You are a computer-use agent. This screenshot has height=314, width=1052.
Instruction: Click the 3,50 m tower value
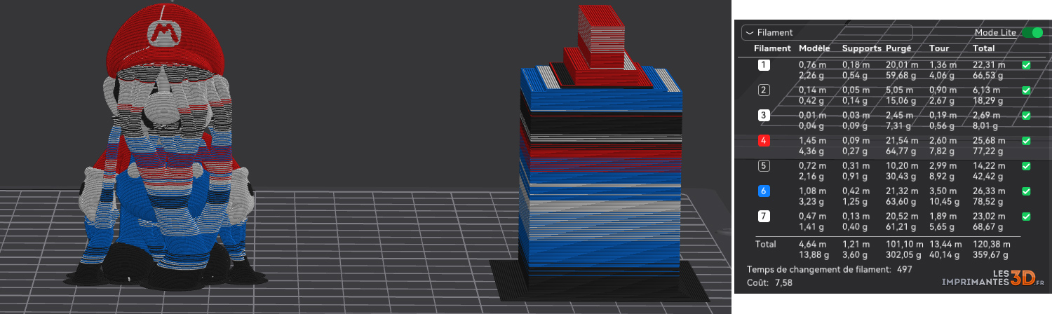pyautogui.click(x=942, y=191)
